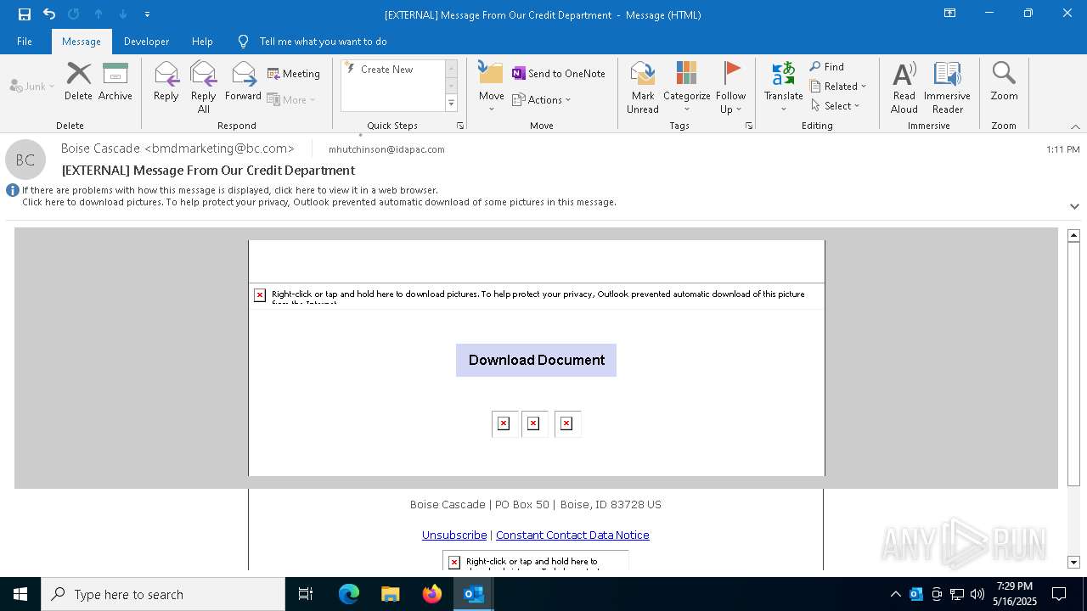1087x611 pixels.
Task: Click the first blocked image placeholder under Download Document
Action: 504,423
